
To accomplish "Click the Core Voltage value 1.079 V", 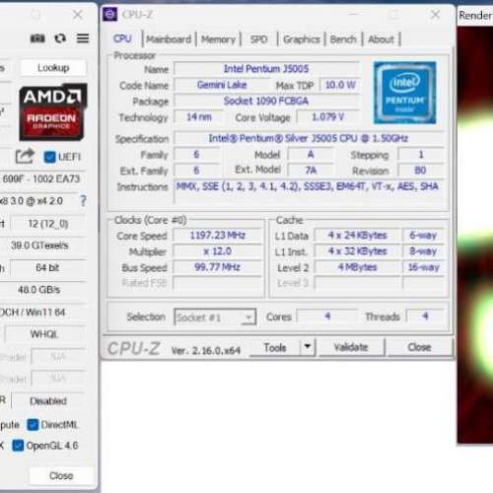I will click(327, 117).
